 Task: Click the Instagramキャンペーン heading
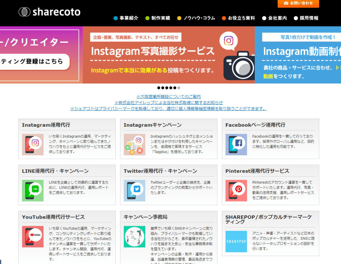click(153, 125)
